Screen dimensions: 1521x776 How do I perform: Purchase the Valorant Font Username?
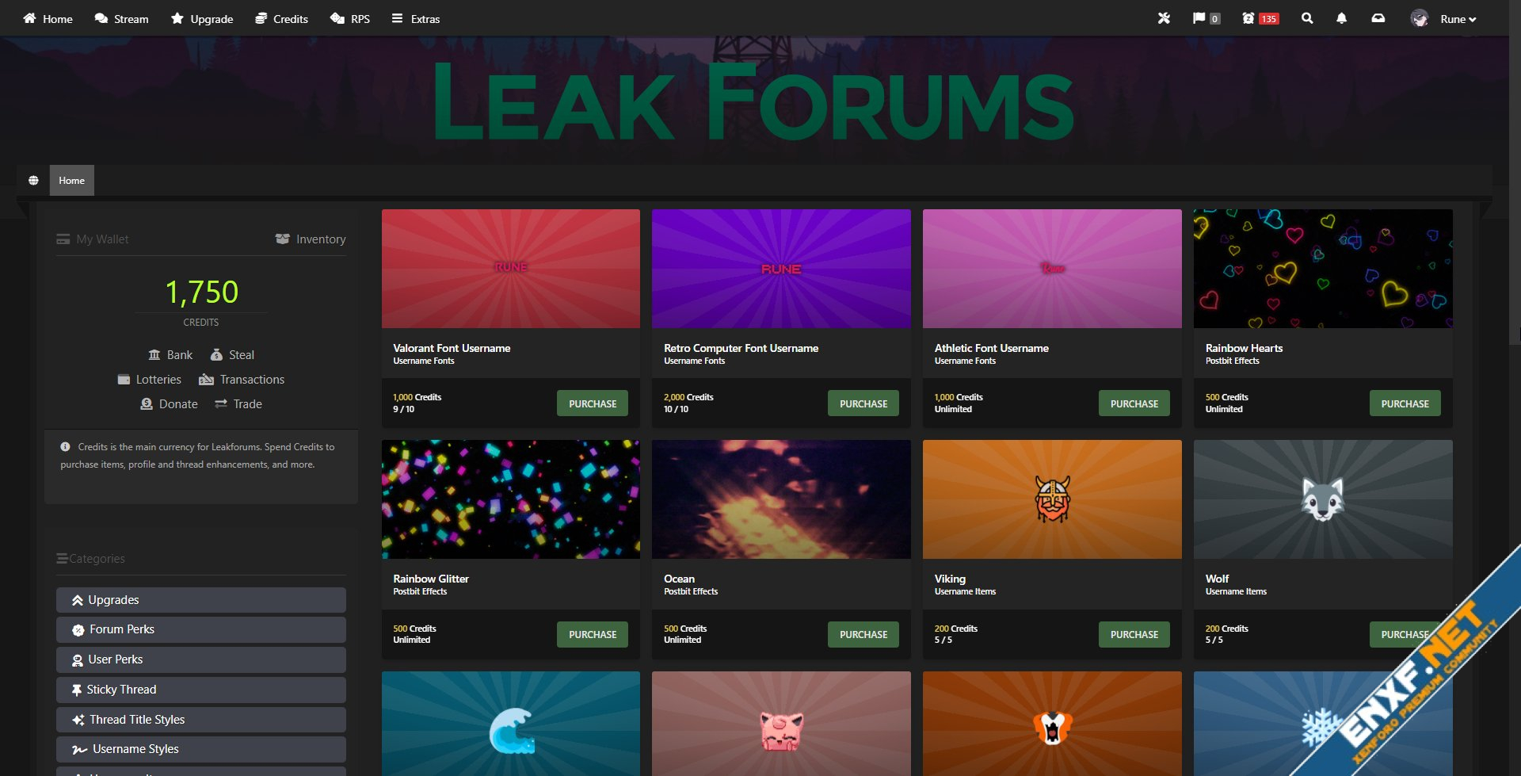(x=592, y=403)
